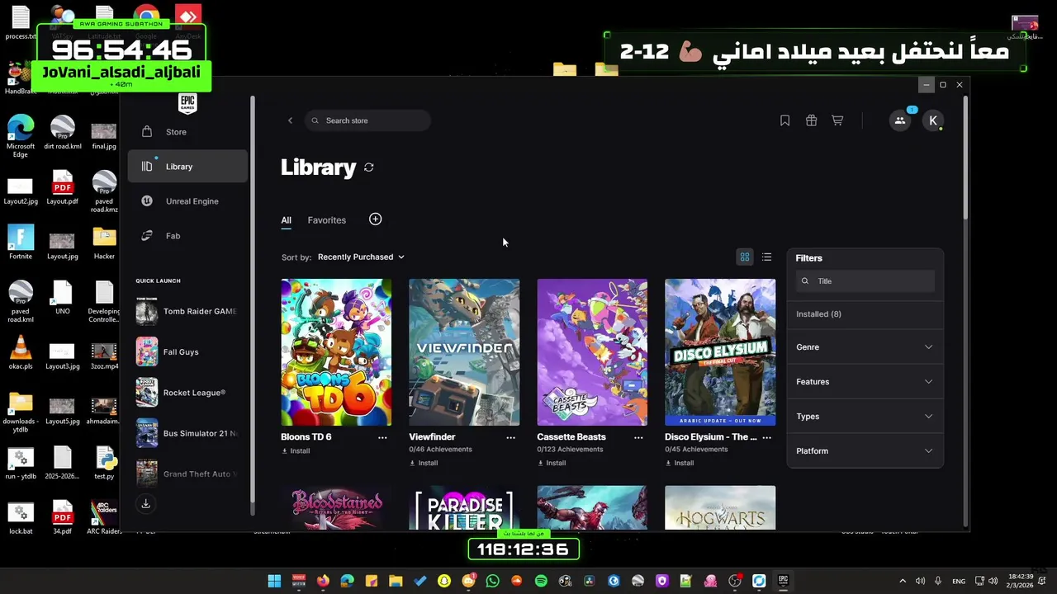Open the Epic Games taskbar icon
Viewport: 1057px width, 594px height.
point(783,581)
